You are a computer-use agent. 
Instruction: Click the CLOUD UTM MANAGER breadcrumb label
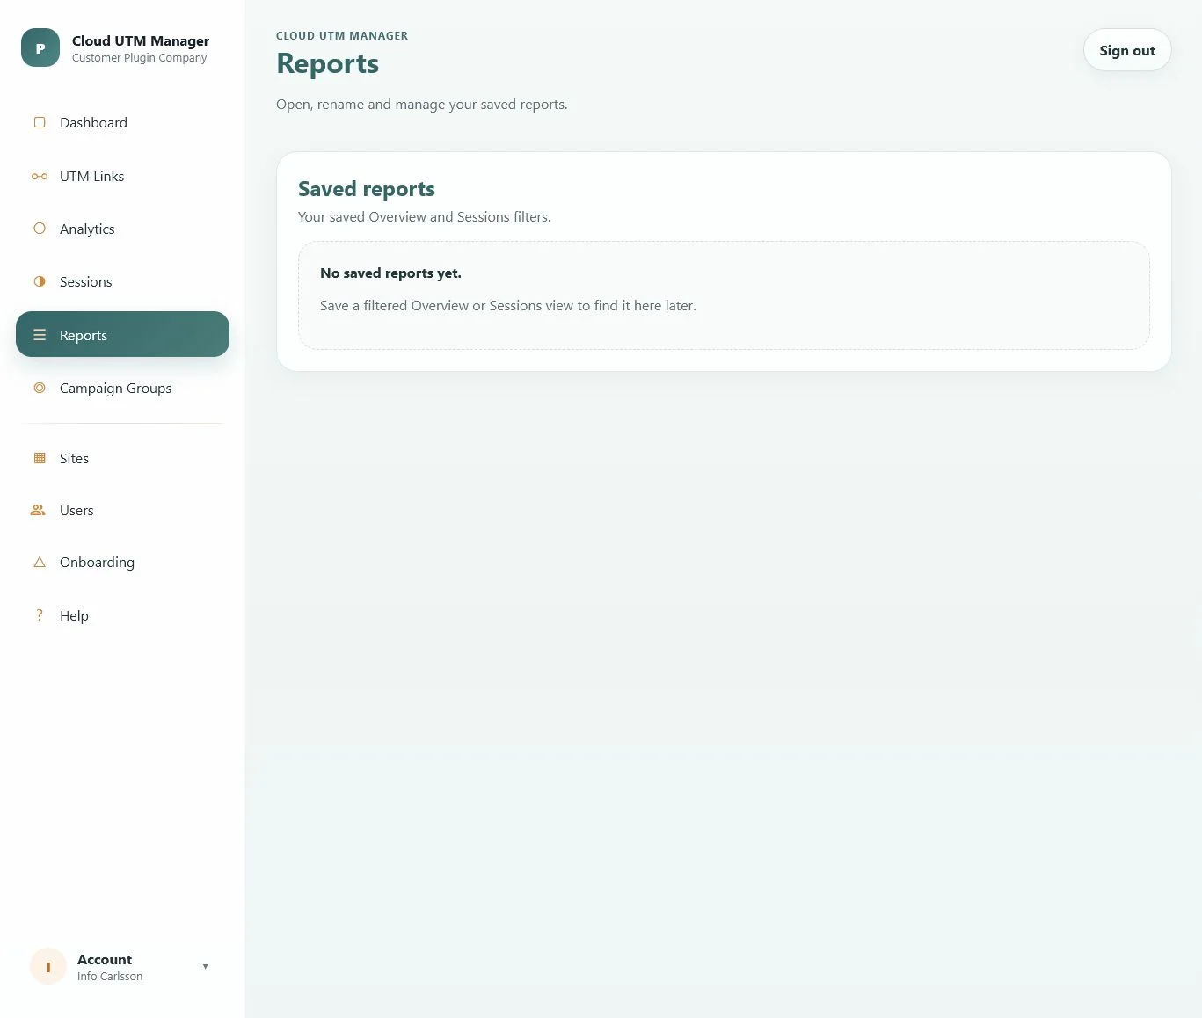click(x=342, y=36)
